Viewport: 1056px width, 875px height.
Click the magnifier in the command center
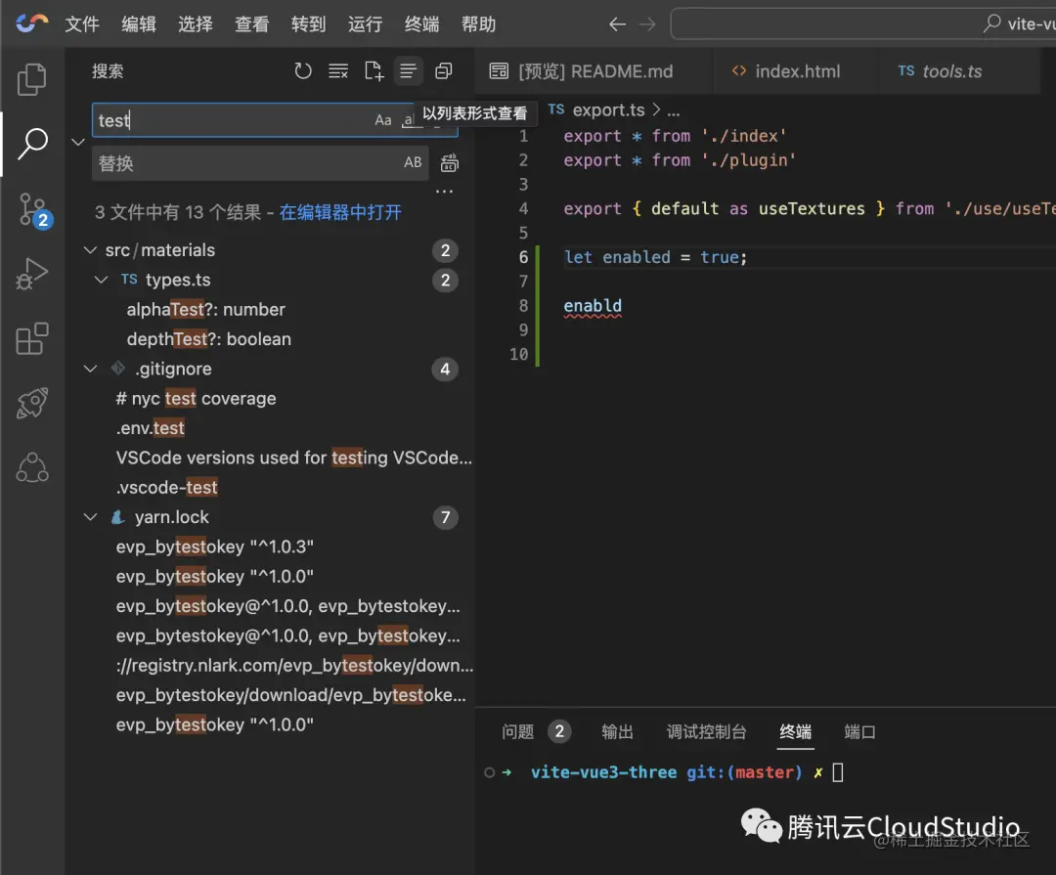click(991, 23)
